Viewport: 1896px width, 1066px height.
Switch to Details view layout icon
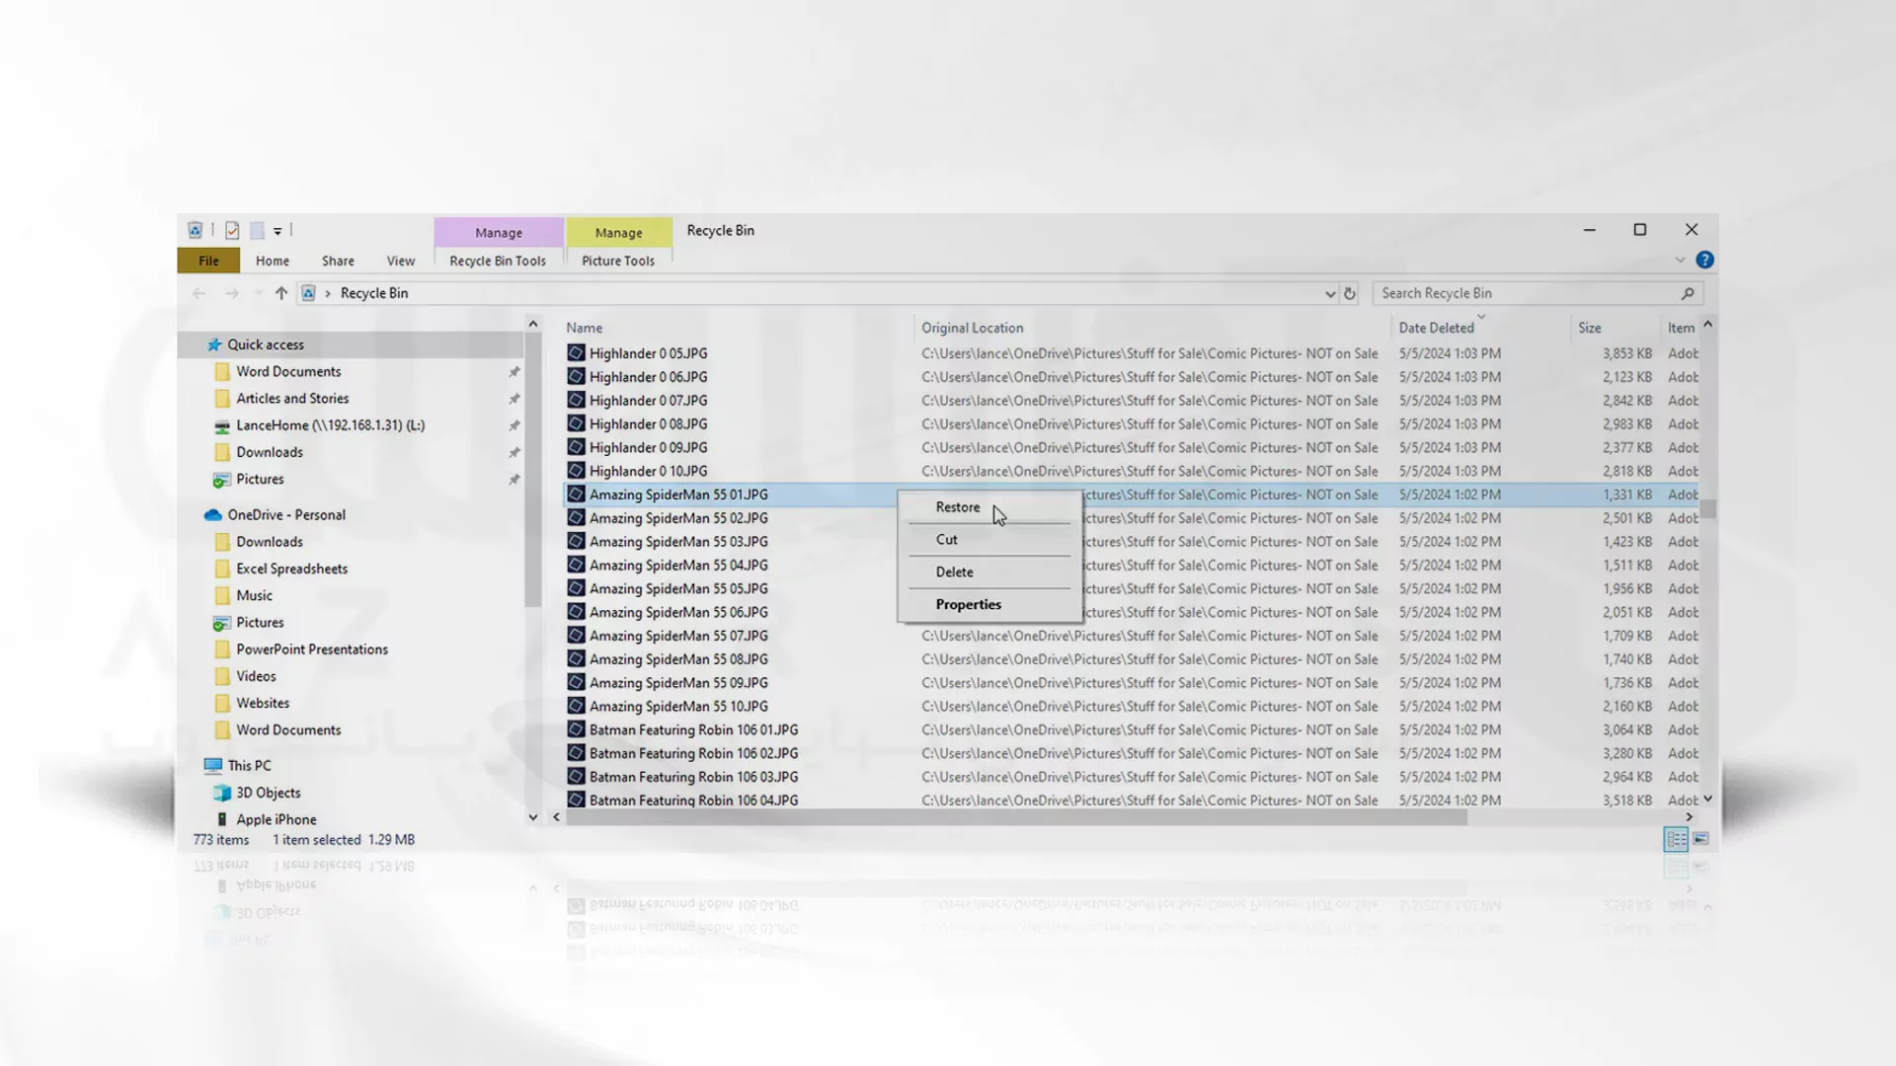click(1676, 839)
